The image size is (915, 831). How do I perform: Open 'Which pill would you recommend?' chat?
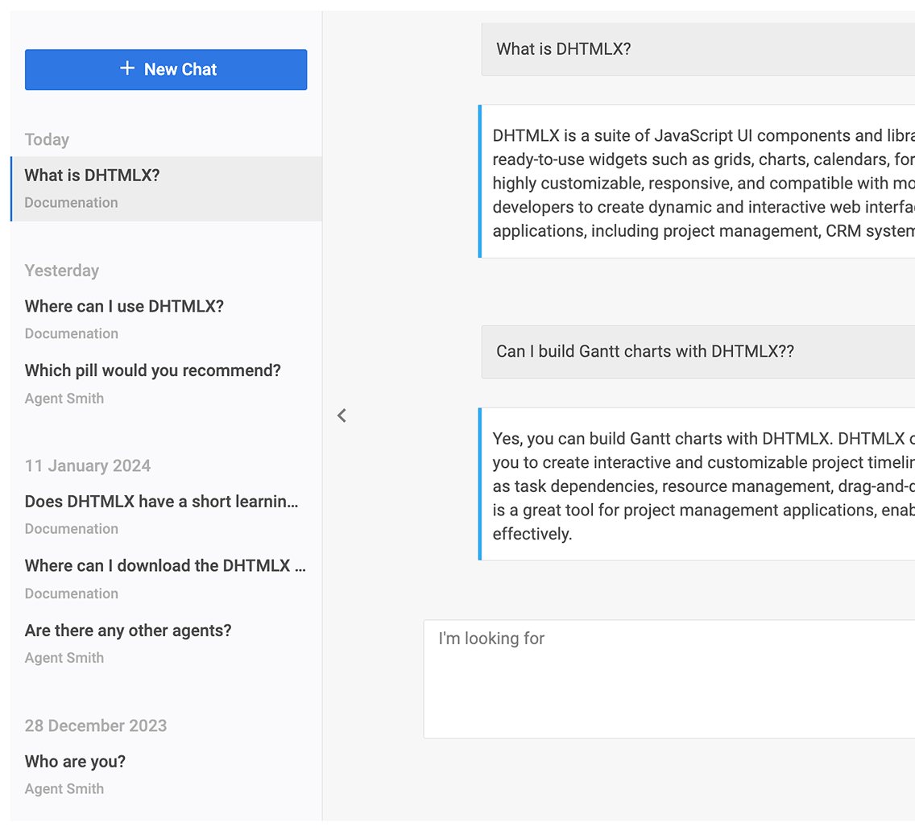coord(166,384)
